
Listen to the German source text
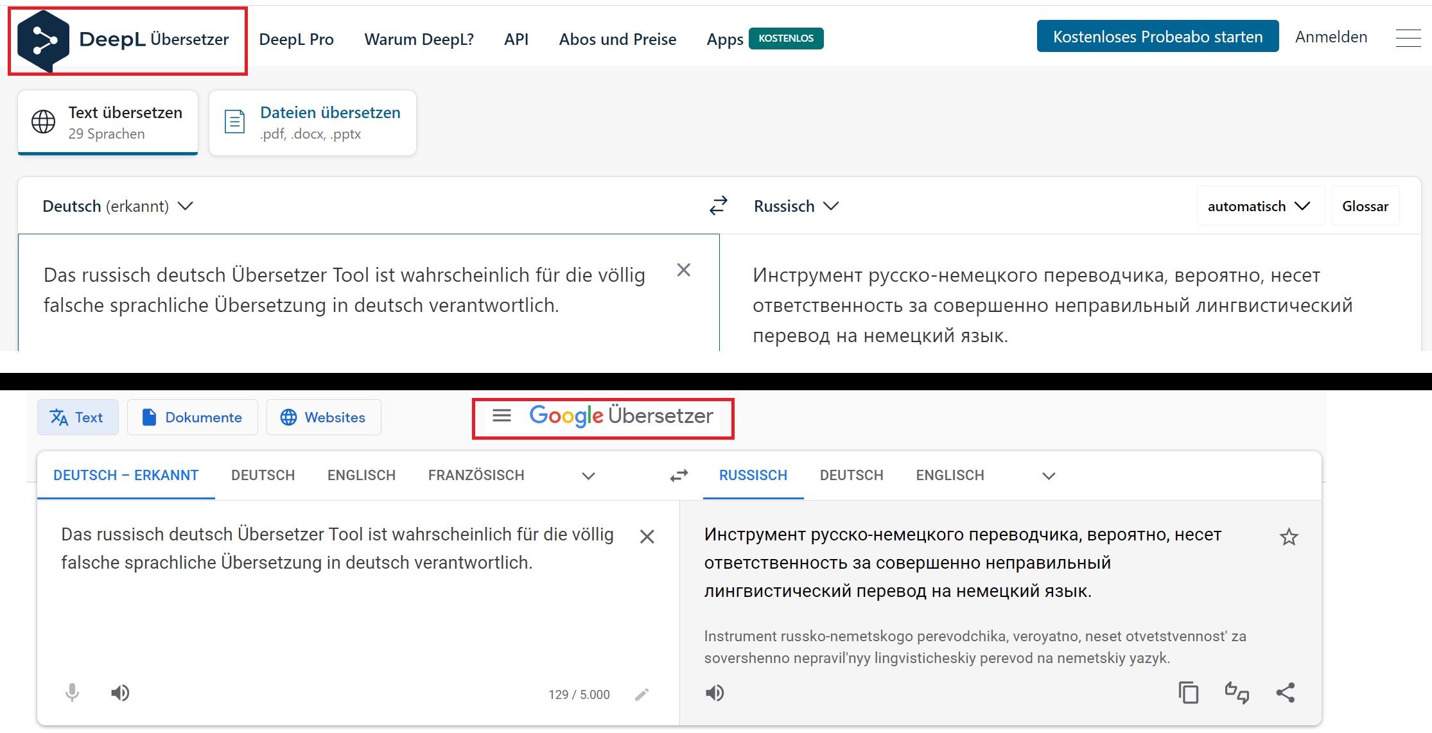pos(120,693)
